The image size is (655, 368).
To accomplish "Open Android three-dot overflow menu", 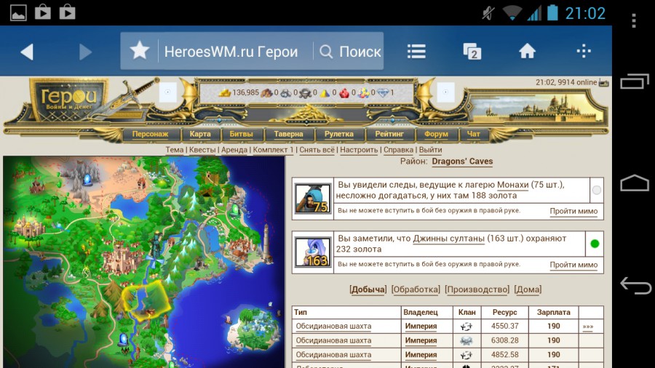I will pos(634,20).
